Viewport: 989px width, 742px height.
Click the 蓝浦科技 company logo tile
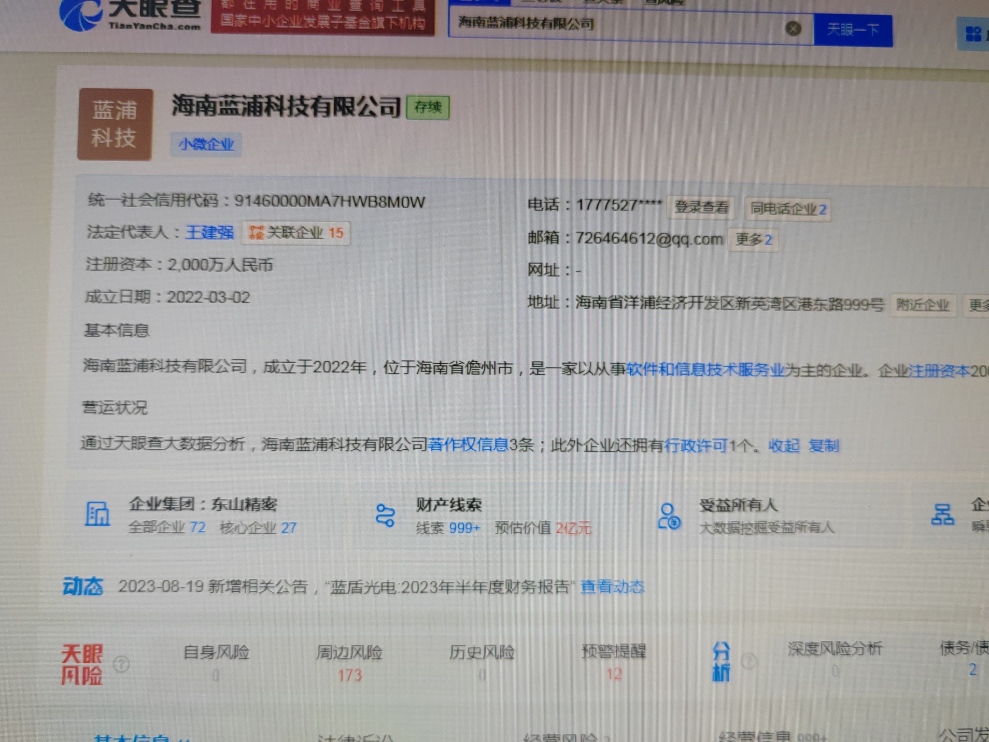tap(115, 124)
